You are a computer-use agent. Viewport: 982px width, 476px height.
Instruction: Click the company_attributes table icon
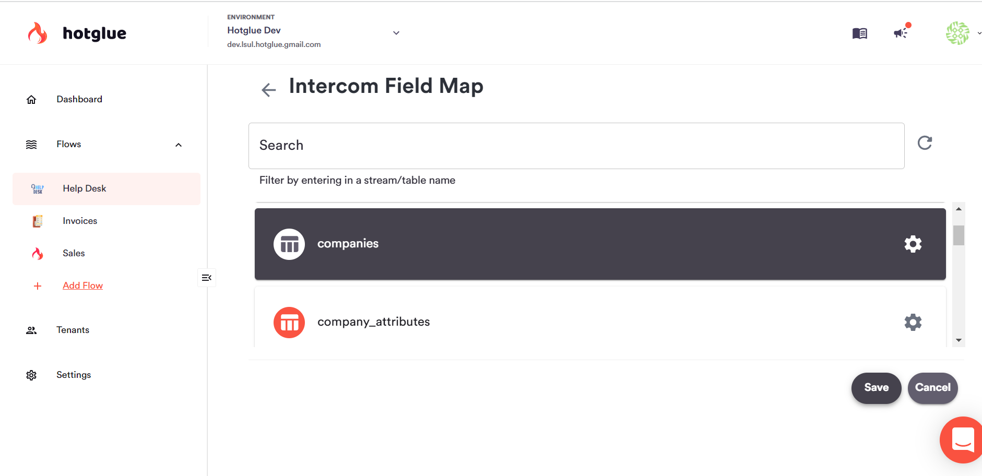[x=289, y=323]
